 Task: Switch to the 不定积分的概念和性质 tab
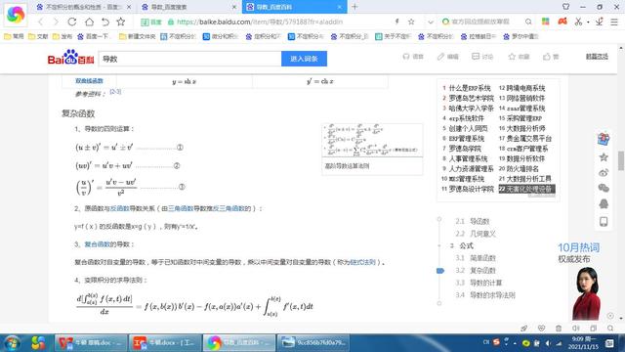[x=83, y=7]
